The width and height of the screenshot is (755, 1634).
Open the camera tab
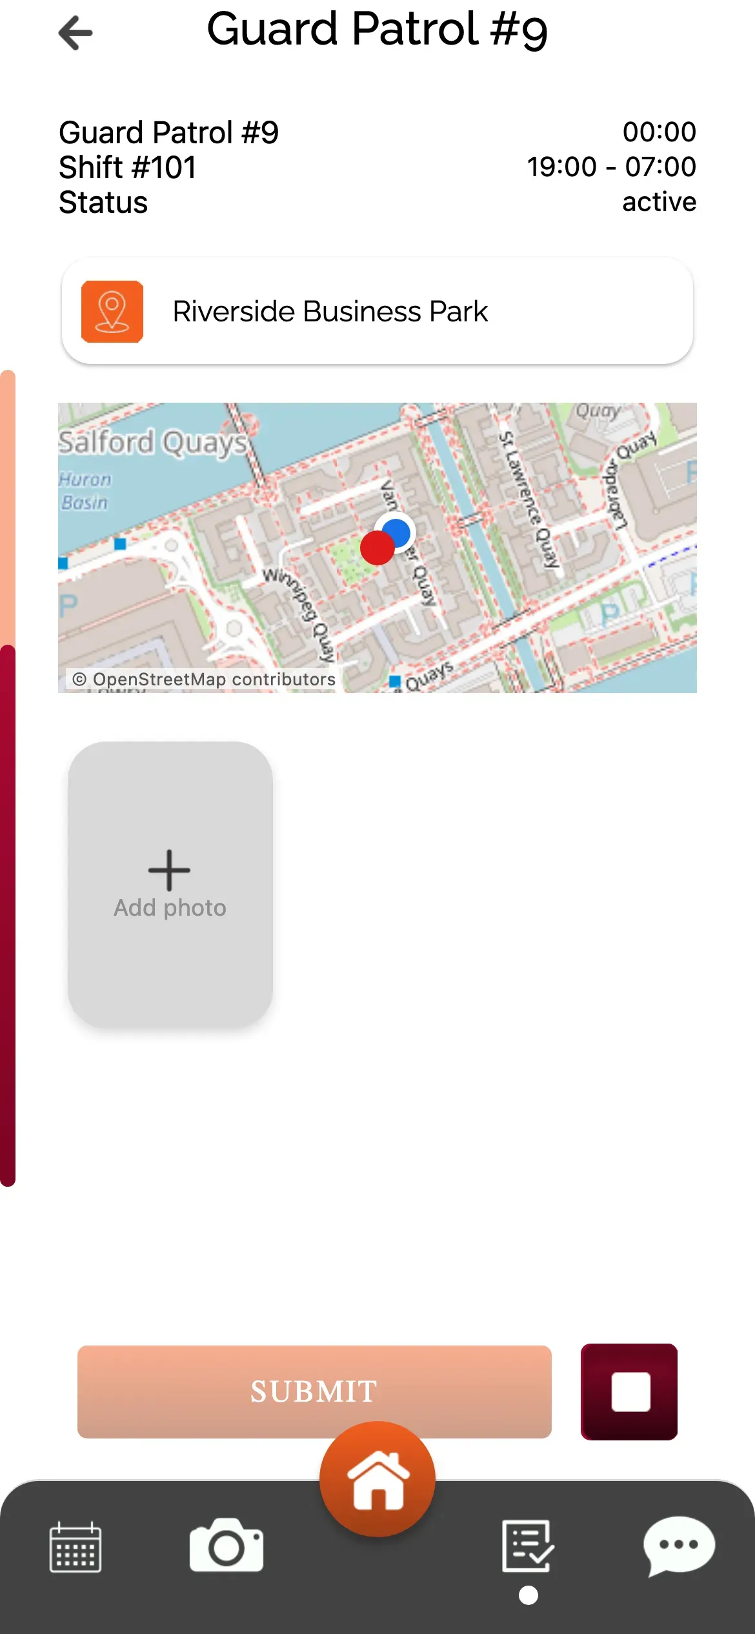tap(226, 1545)
